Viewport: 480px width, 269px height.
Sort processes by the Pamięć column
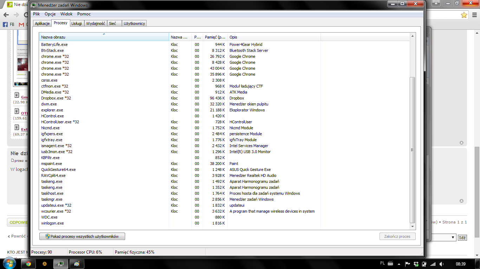(x=215, y=37)
